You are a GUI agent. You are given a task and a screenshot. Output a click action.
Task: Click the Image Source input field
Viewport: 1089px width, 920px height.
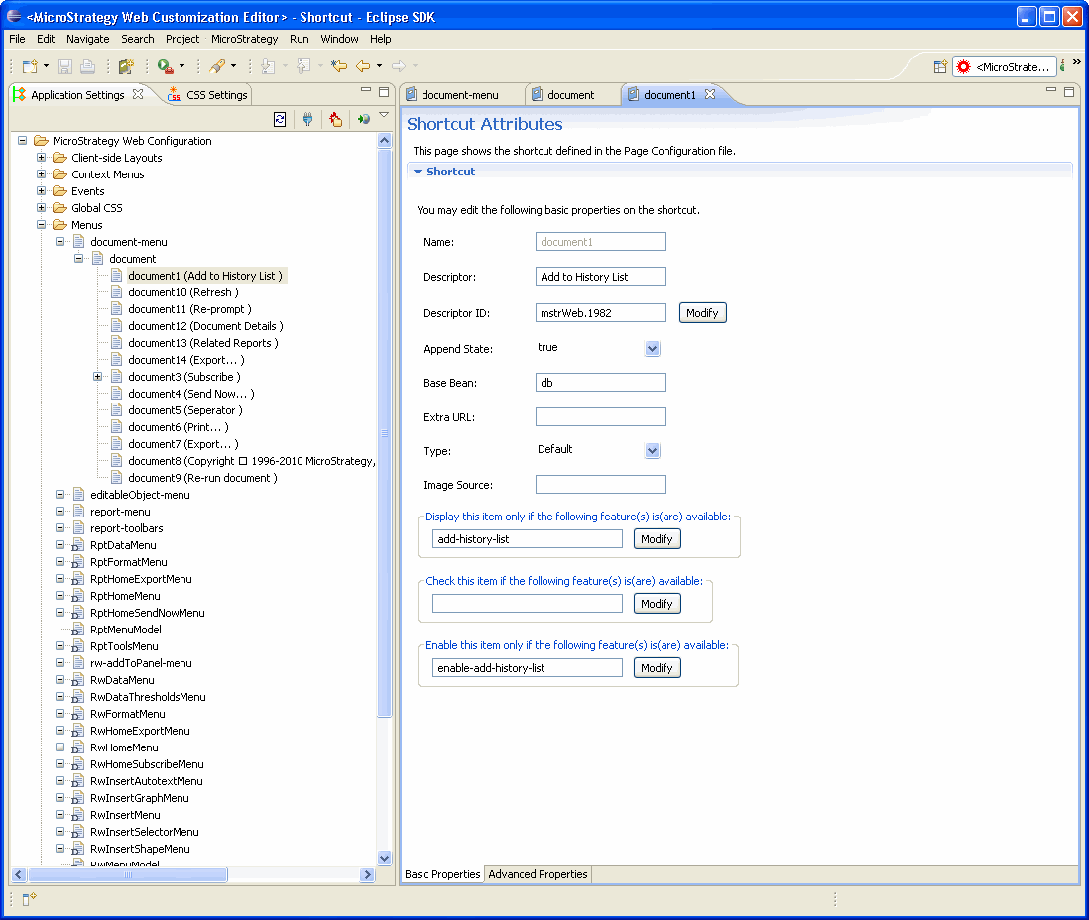coord(601,485)
